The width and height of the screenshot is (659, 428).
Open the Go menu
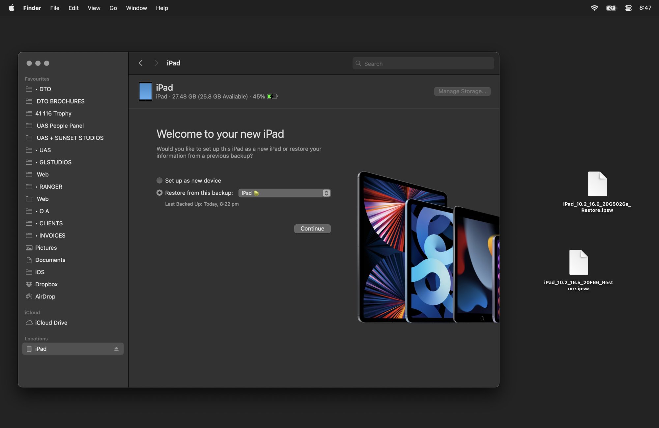tap(113, 8)
